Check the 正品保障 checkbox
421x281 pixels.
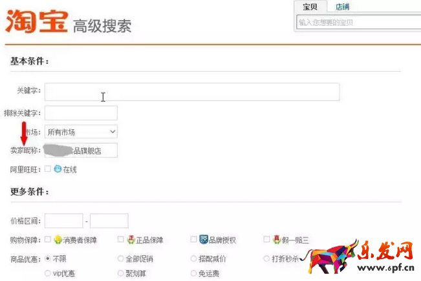tap(120, 240)
